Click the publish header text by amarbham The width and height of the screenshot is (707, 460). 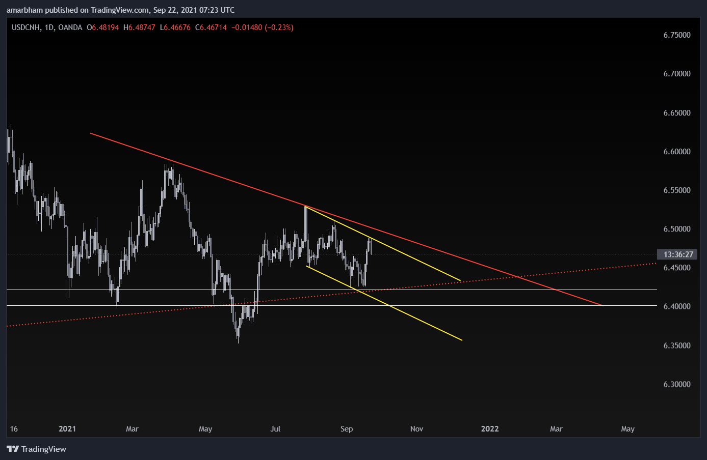[x=121, y=10]
